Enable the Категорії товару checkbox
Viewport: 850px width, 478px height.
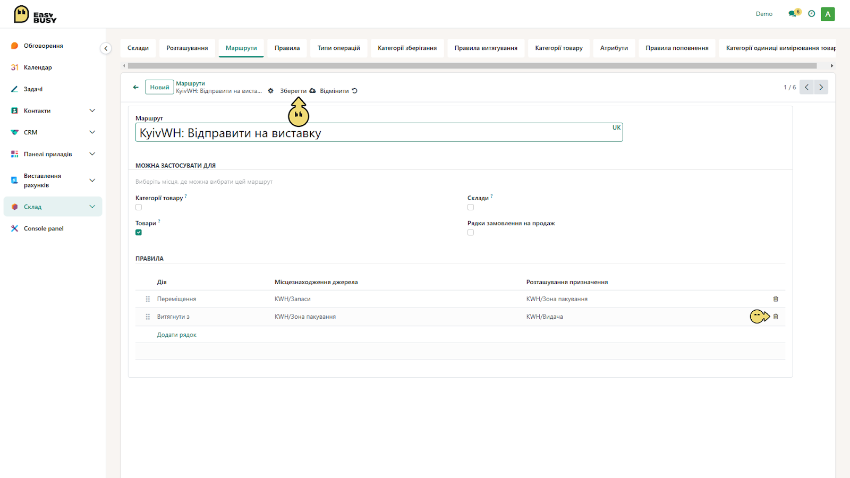coord(139,207)
